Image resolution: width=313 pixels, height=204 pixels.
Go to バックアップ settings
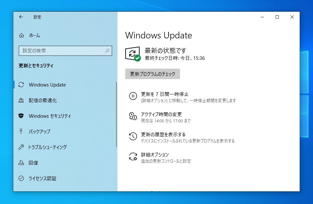[39, 131]
